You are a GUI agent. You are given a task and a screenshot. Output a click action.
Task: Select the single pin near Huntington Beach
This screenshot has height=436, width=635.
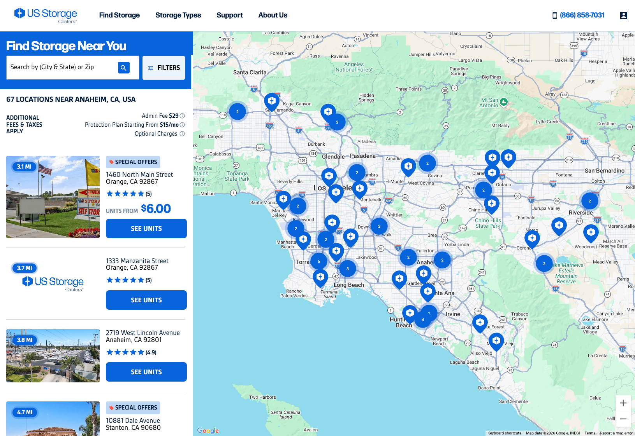[410, 312]
